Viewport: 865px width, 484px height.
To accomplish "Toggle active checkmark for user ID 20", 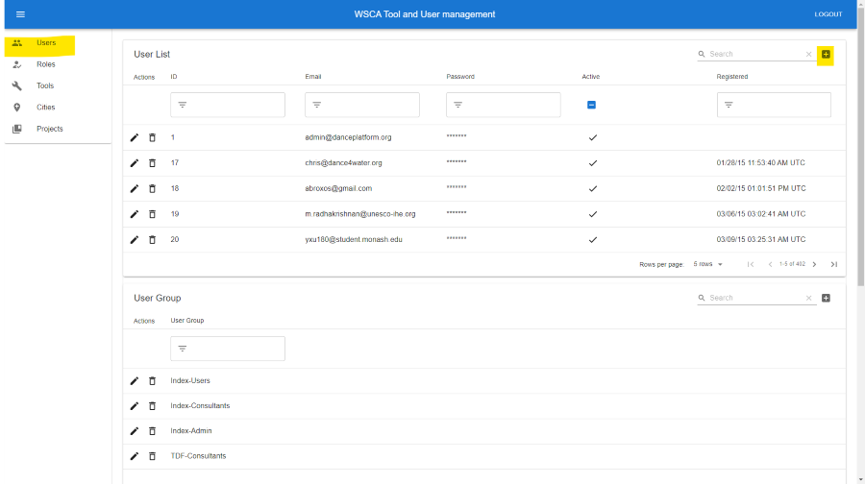I will coord(592,239).
